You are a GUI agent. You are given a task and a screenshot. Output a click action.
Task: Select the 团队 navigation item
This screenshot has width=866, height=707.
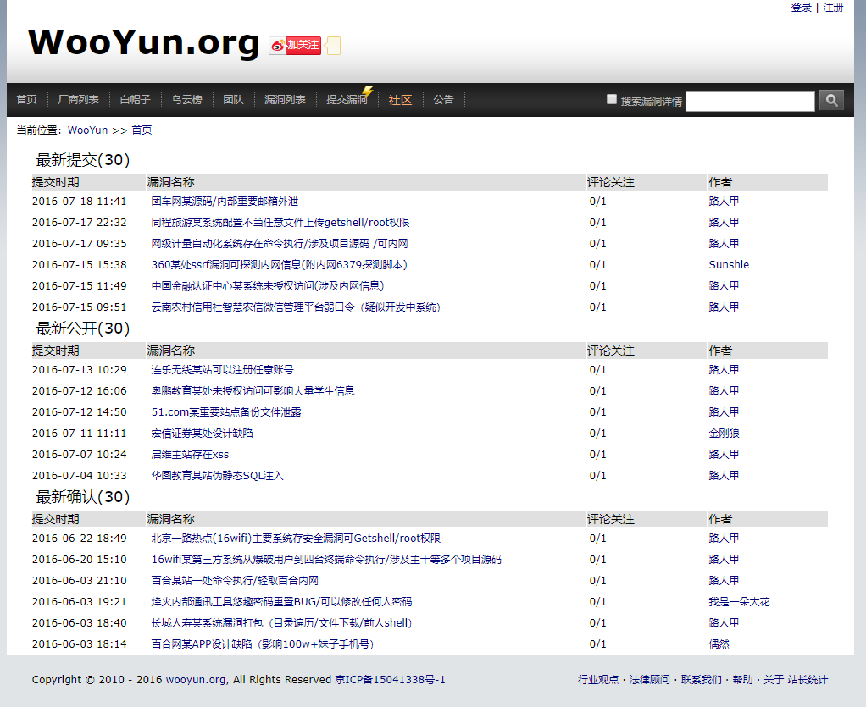pyautogui.click(x=233, y=99)
